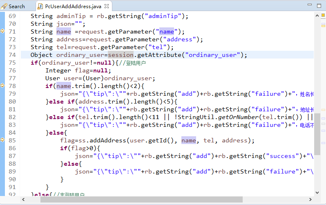
Task: Click the json variable on line 70
Action: 64,24
